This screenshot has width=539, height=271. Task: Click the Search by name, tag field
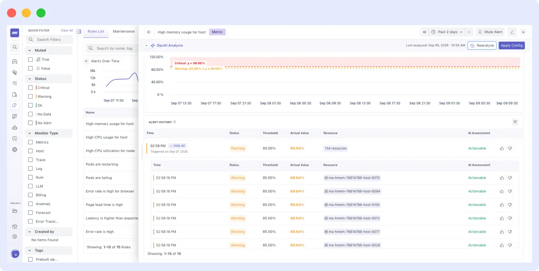click(x=112, y=48)
